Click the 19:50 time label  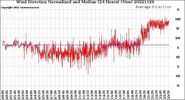pos(140,95)
